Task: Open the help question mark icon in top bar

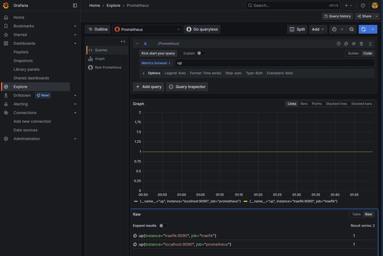Action: pyautogui.click(x=363, y=5)
